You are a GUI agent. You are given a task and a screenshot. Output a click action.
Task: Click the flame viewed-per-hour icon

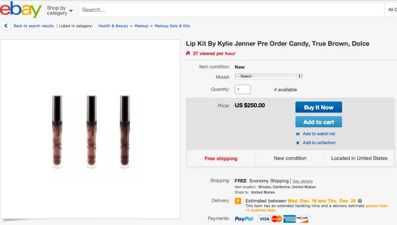188,53
